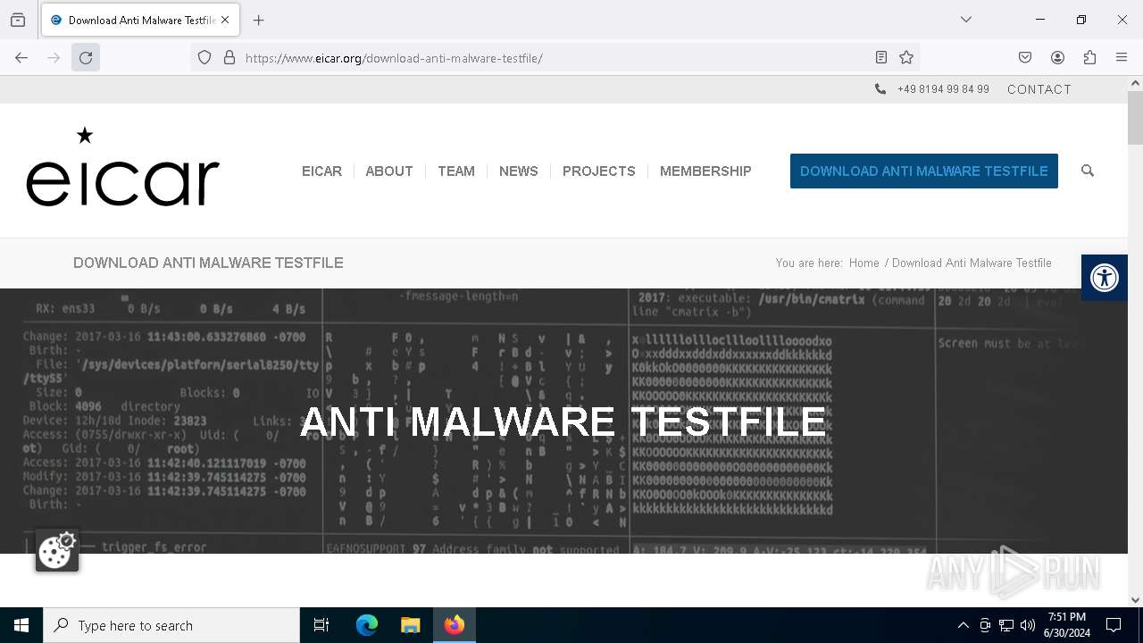Screen dimensions: 1143x643
Task: Open accessibility tools widget
Action: click(1105, 278)
